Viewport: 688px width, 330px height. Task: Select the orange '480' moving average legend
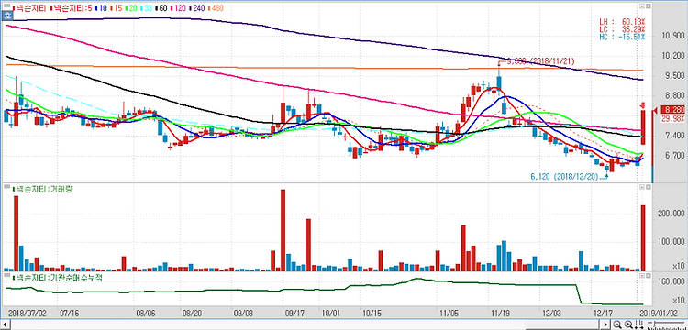[x=216, y=8]
